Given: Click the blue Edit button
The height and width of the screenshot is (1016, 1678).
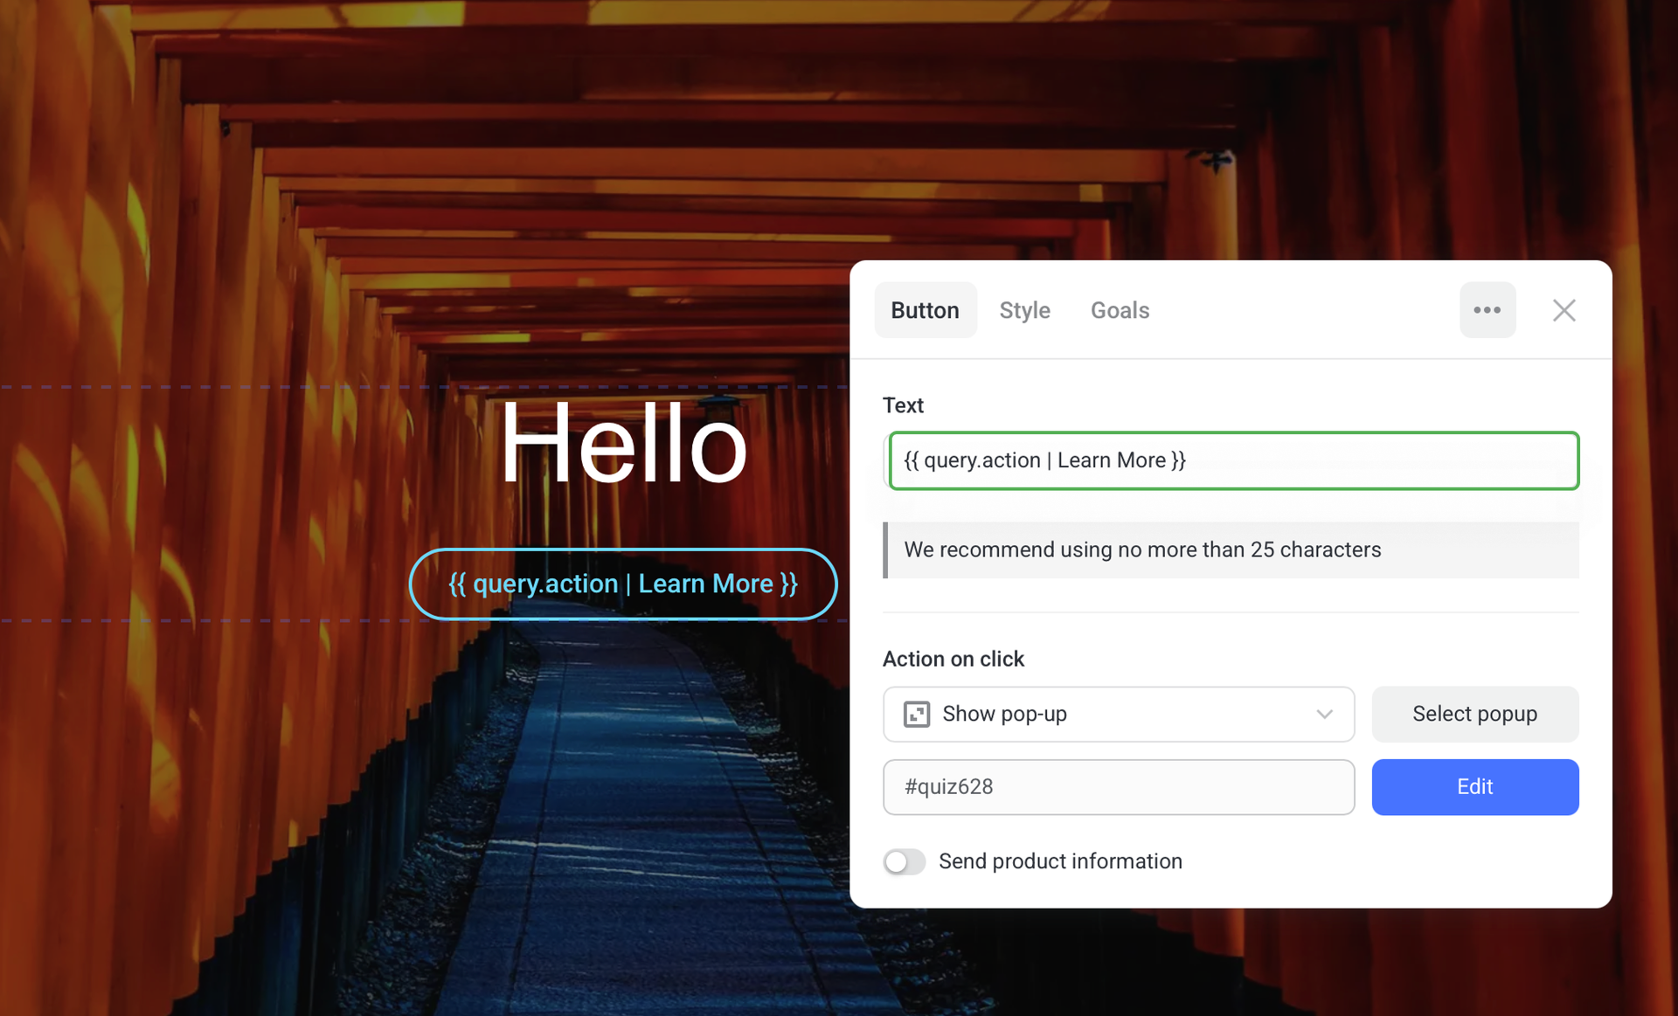Looking at the screenshot, I should [x=1474, y=786].
